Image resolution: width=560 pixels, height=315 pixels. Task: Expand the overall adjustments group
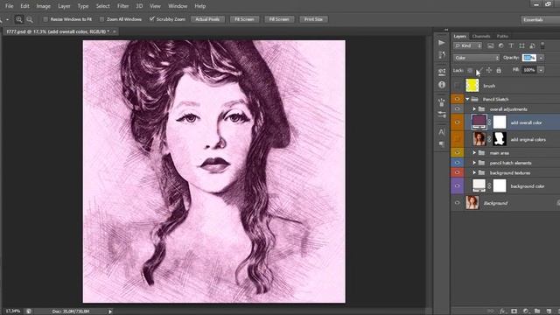click(474, 108)
